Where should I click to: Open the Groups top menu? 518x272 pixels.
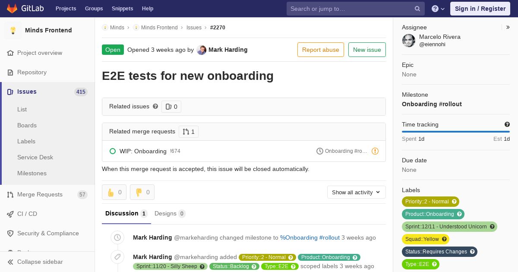[94, 9]
